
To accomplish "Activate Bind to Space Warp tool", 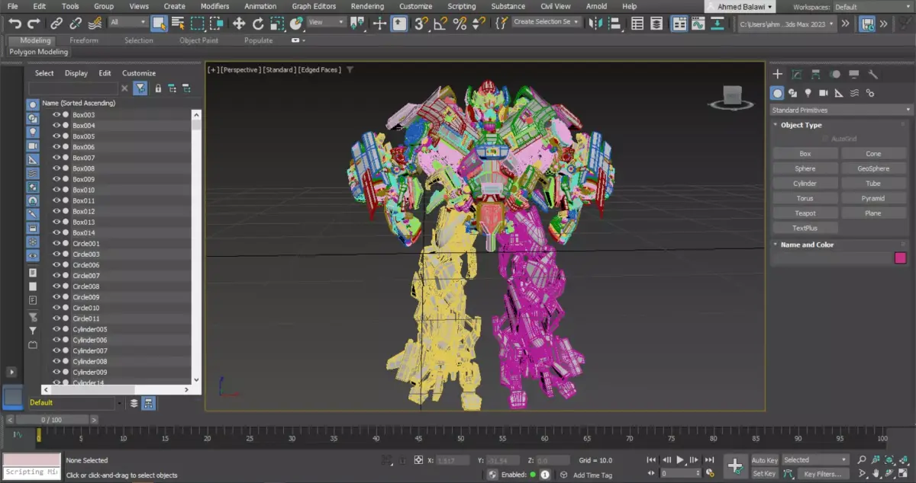I will click(x=94, y=23).
